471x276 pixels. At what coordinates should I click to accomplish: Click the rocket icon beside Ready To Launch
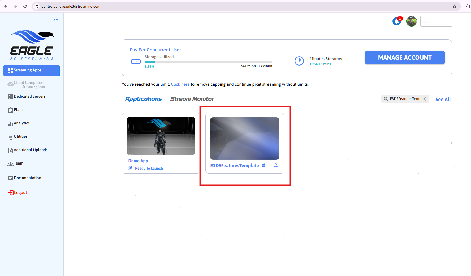[131, 168]
